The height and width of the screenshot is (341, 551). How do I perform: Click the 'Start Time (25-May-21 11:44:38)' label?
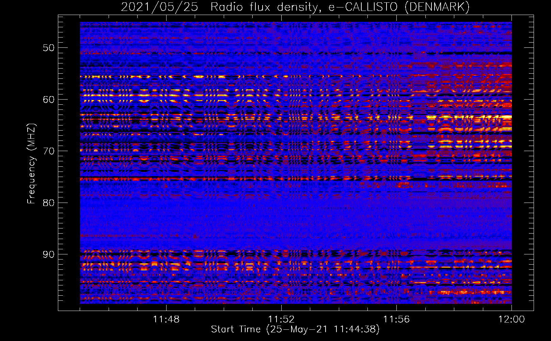tap(295, 329)
